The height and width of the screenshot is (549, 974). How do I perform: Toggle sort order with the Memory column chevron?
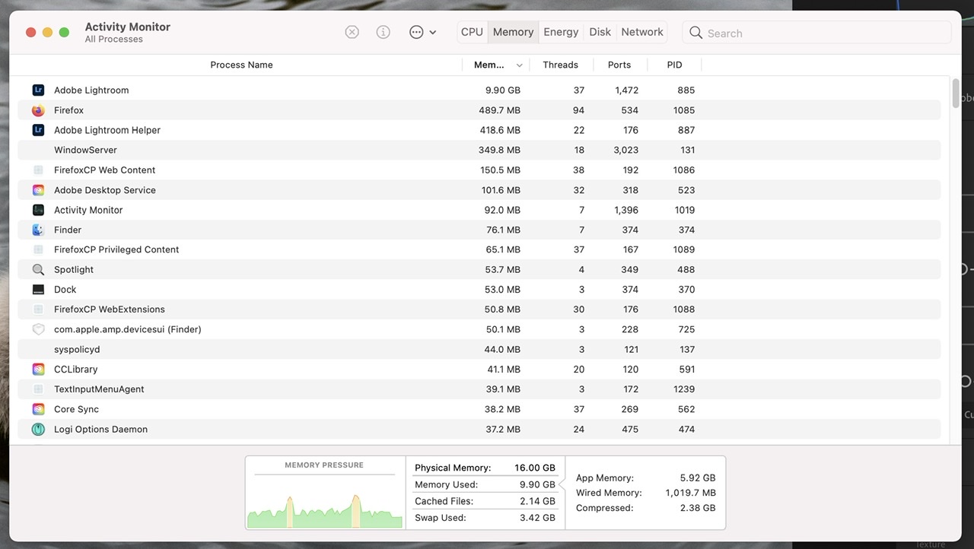[x=520, y=65]
